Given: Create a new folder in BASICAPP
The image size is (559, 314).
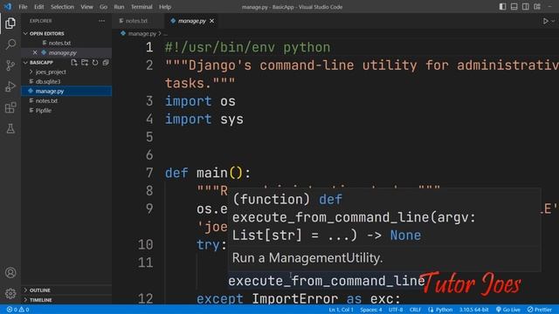Looking at the screenshot, I should coord(85,63).
